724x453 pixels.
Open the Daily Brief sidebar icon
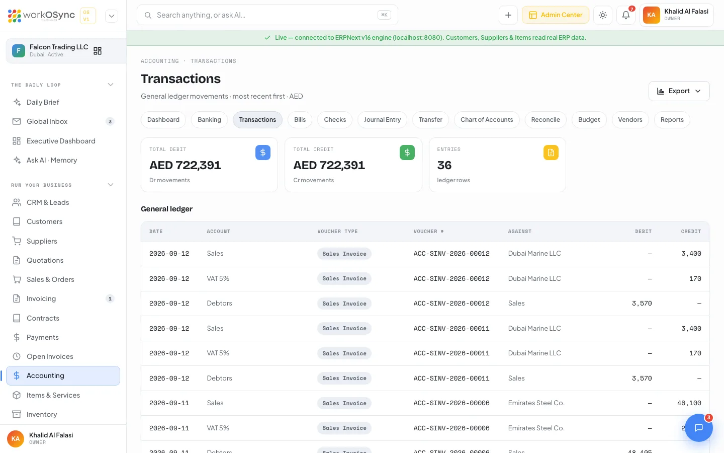point(17,102)
